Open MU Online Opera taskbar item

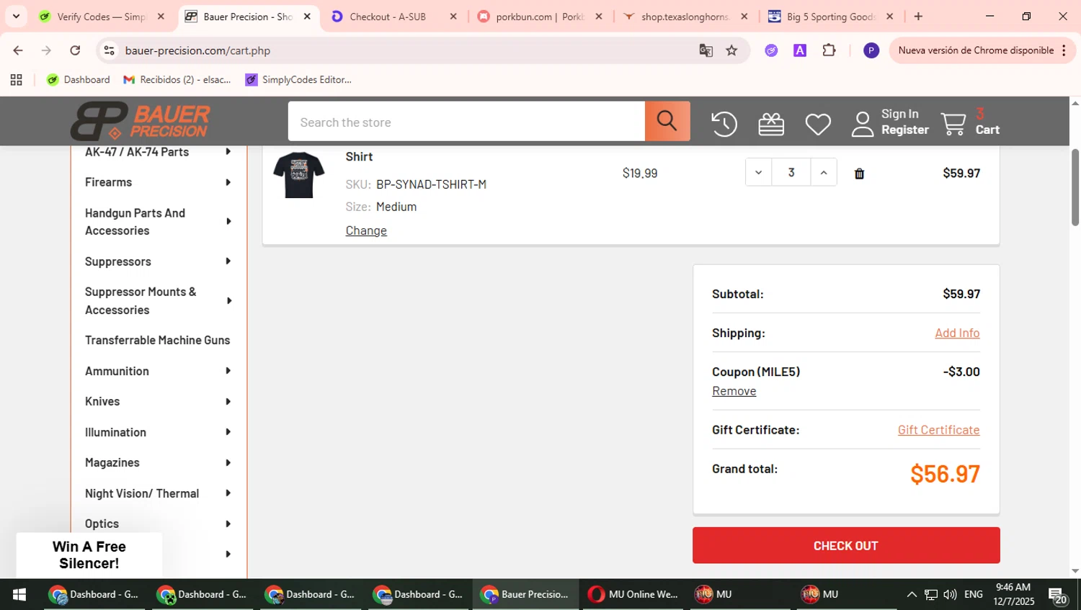click(634, 594)
